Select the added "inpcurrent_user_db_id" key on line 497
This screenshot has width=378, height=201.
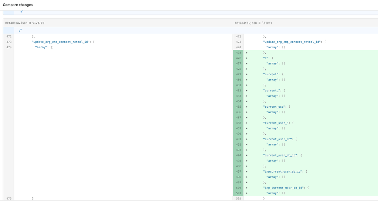[x=283, y=171]
